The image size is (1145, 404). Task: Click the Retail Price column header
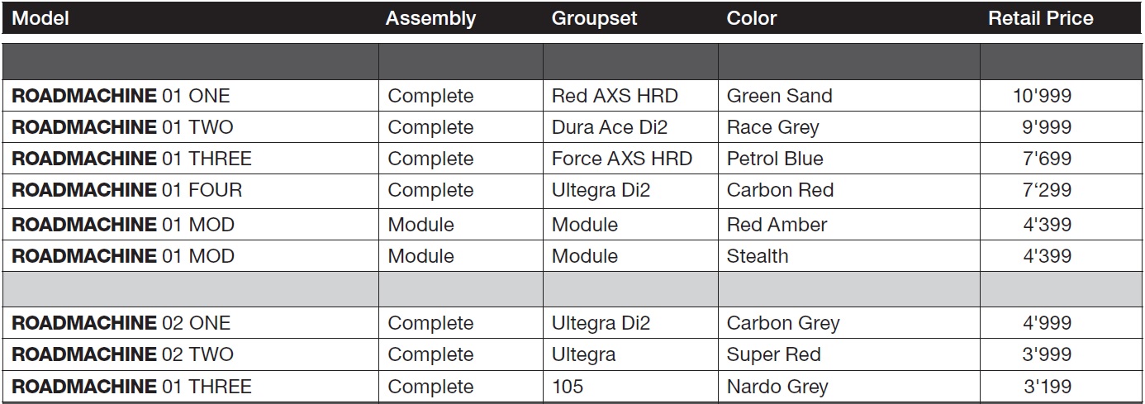point(1040,18)
